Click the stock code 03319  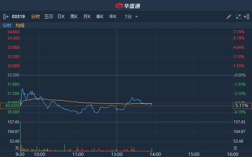click(19, 17)
